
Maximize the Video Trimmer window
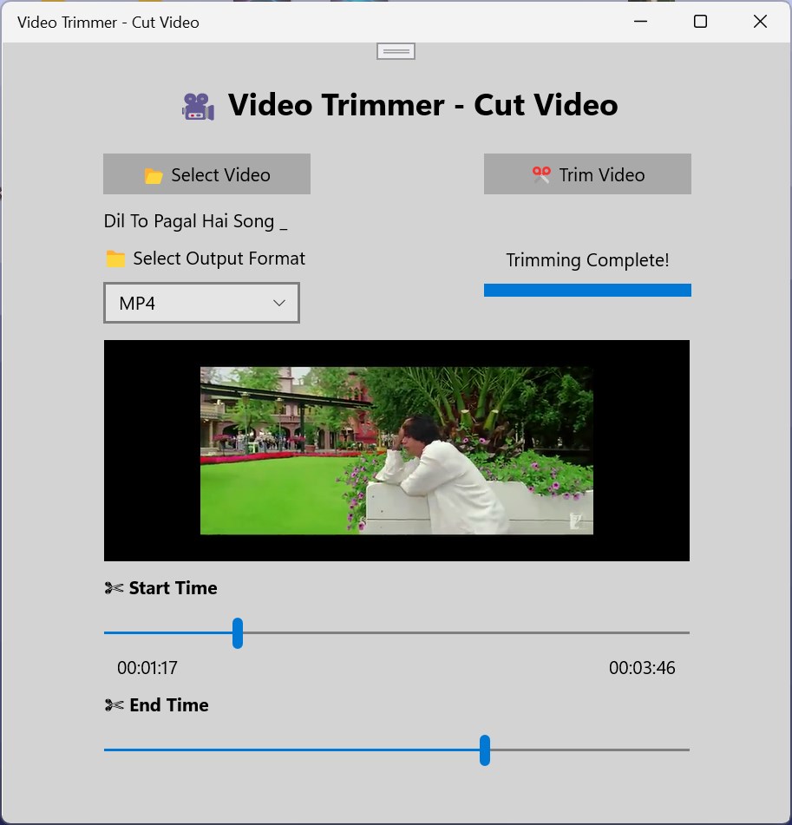tap(700, 22)
